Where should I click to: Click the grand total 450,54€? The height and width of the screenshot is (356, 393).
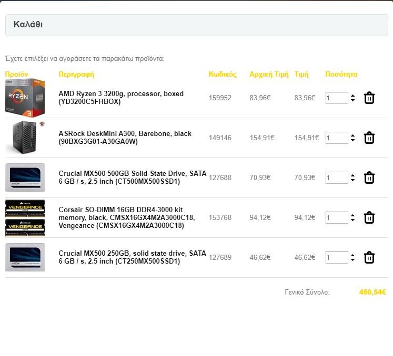pyautogui.click(x=372, y=292)
